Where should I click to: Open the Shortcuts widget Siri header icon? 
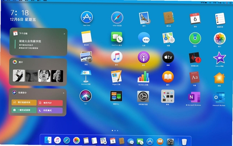click(14, 93)
